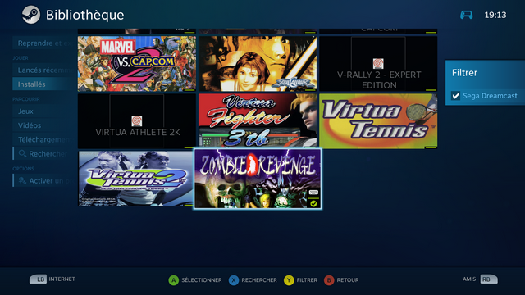Select the Installés library category

tap(44, 84)
